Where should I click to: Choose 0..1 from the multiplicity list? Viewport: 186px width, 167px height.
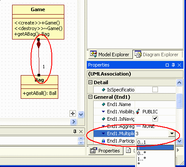155,142
